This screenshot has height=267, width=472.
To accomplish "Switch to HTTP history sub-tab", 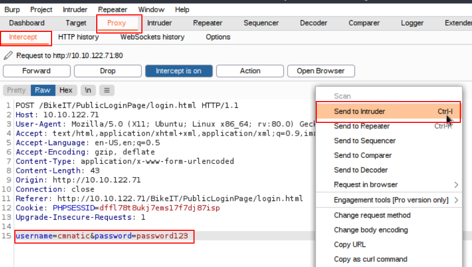I will point(79,37).
